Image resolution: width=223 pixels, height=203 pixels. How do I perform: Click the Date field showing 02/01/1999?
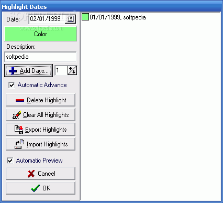point(47,19)
